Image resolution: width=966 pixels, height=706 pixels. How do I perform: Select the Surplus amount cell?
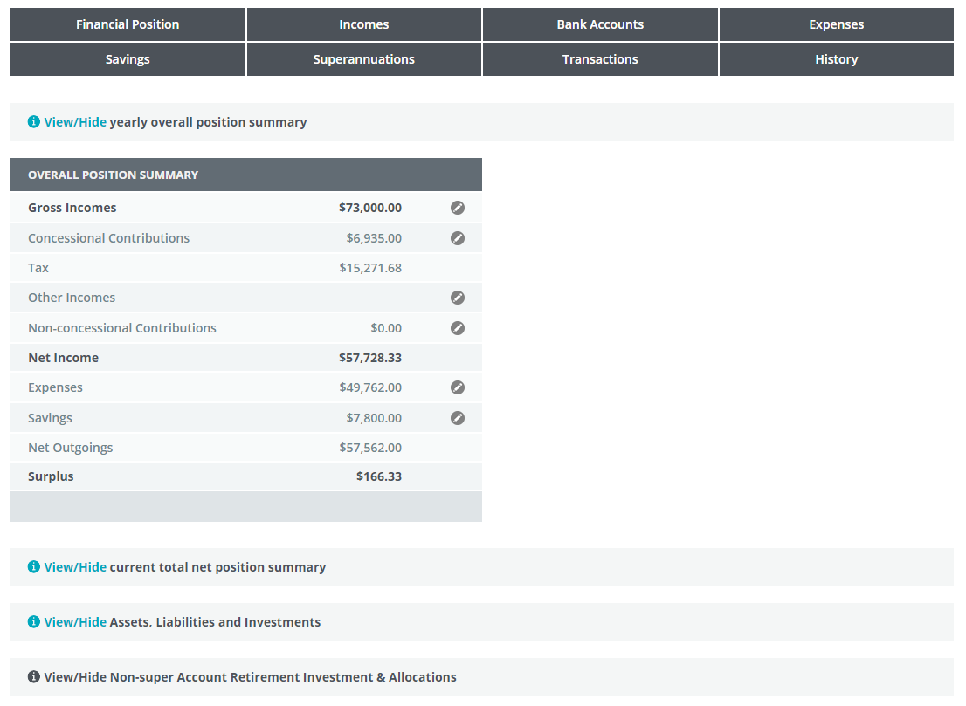pos(379,476)
